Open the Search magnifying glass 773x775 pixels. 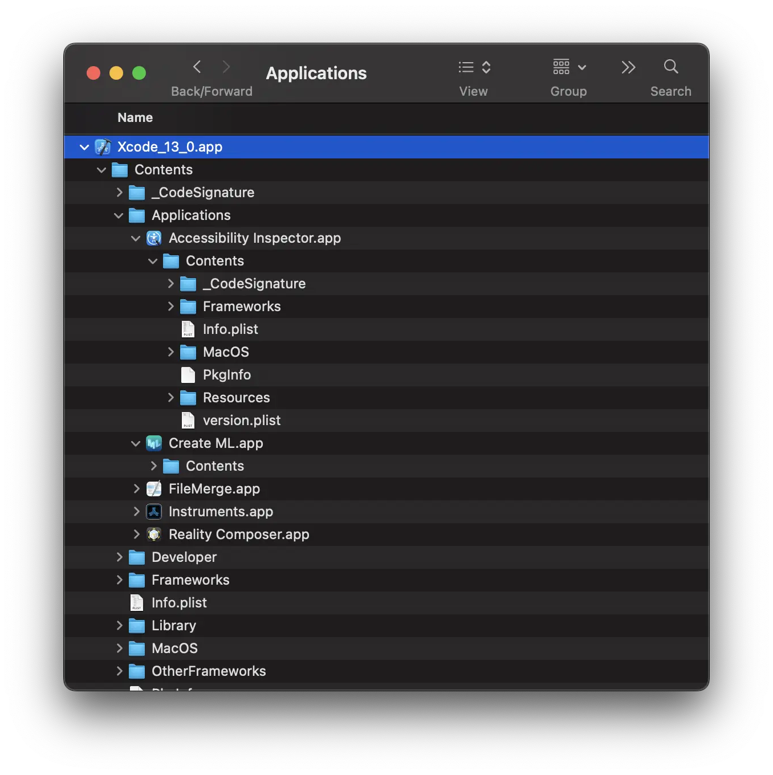[x=670, y=67]
